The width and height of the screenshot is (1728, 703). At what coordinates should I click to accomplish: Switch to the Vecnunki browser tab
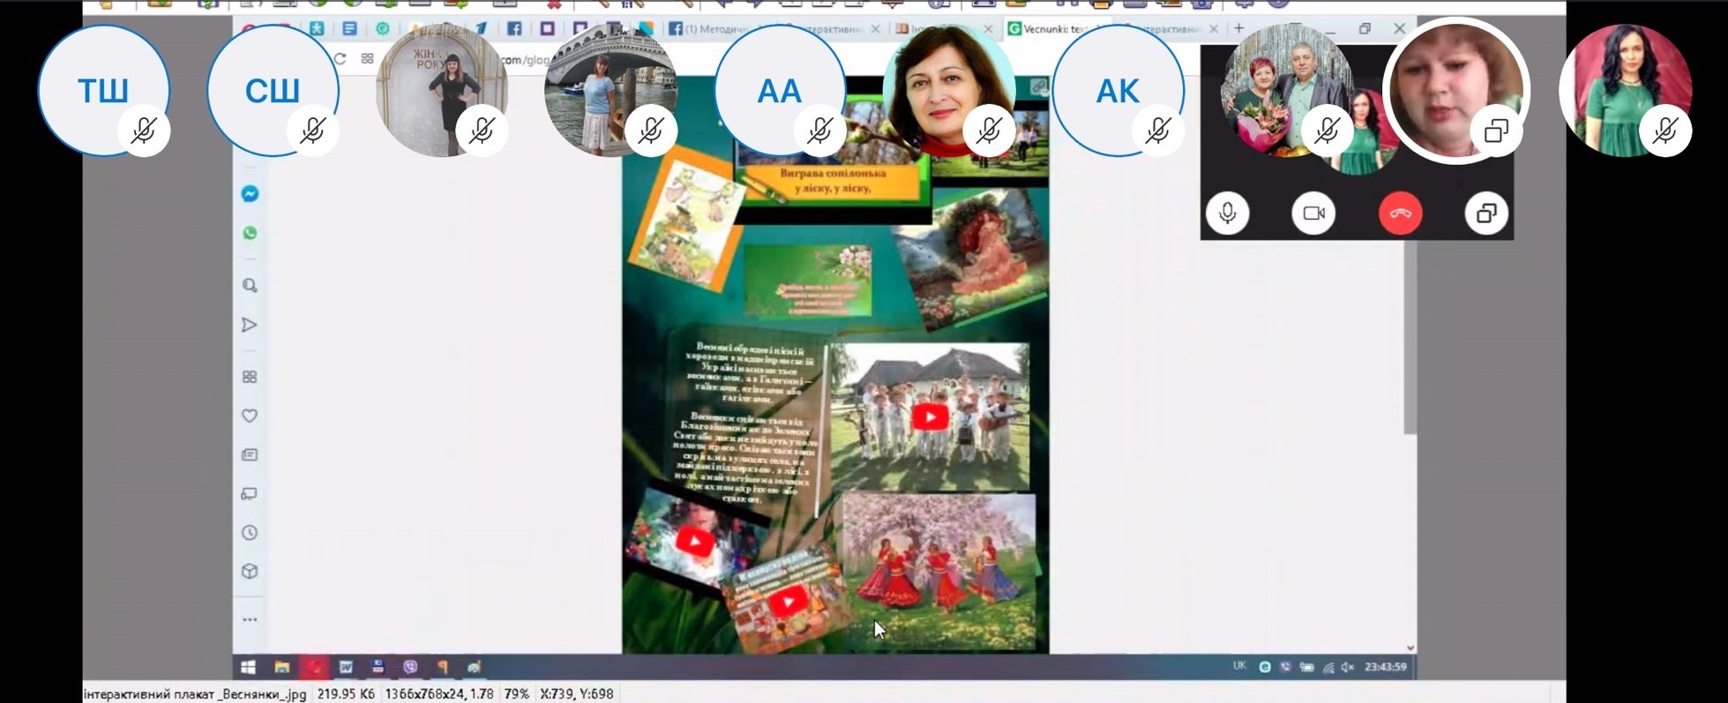1051,29
